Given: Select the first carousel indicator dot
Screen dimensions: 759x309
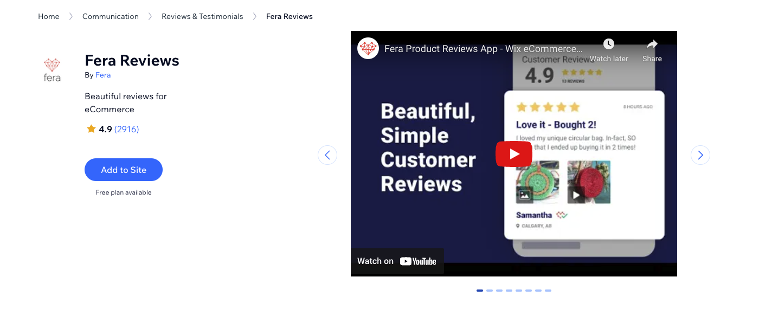Looking at the screenshot, I should [x=480, y=291].
